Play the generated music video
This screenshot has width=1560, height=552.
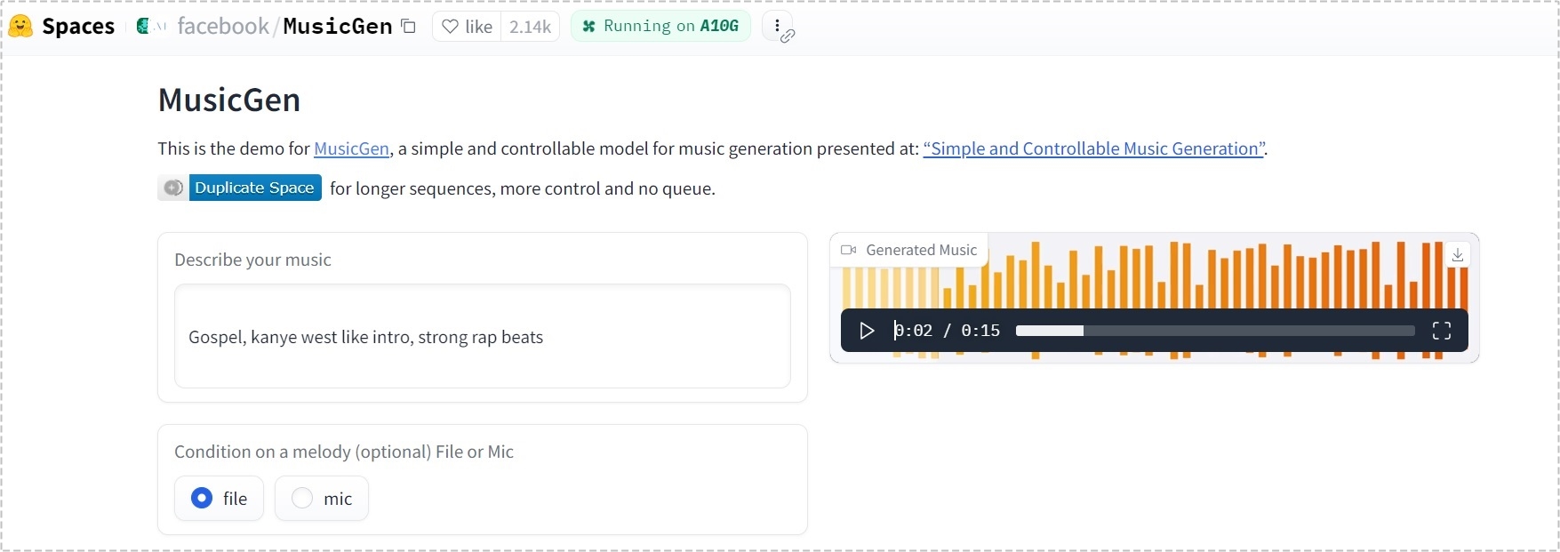[867, 331]
